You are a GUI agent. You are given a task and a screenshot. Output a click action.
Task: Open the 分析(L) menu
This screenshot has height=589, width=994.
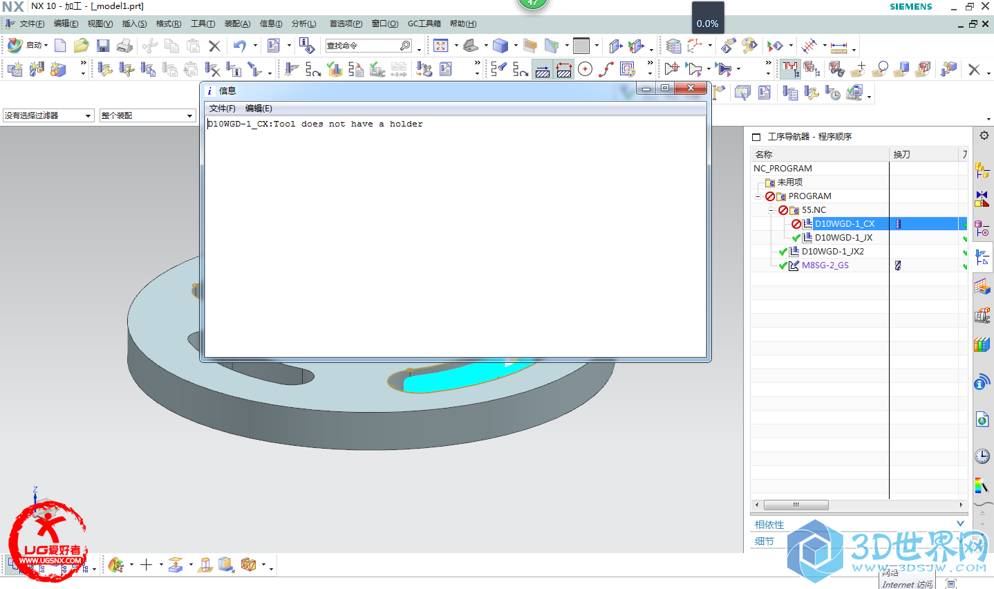pyautogui.click(x=303, y=24)
